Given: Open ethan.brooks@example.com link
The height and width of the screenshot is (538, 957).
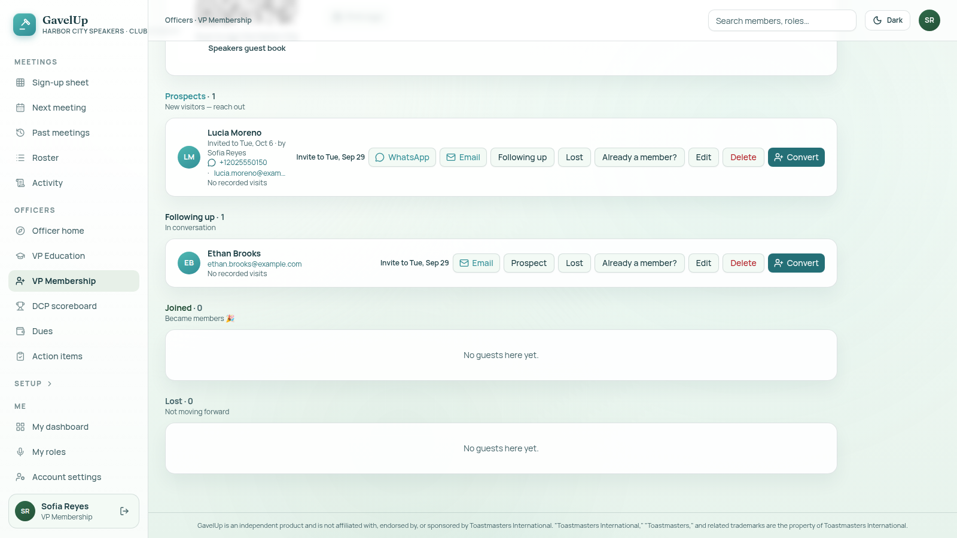Looking at the screenshot, I should pyautogui.click(x=254, y=264).
